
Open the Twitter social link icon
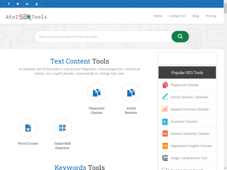[18, 4]
